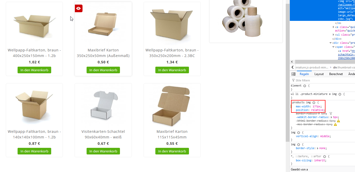
Task: Switch to the Berechnet tab
Action: click(x=336, y=74)
